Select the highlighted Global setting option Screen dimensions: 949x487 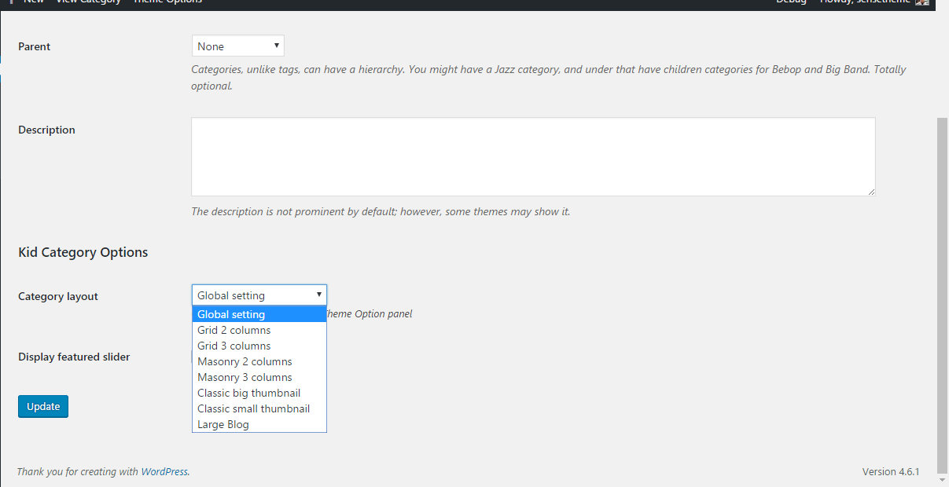click(x=259, y=314)
